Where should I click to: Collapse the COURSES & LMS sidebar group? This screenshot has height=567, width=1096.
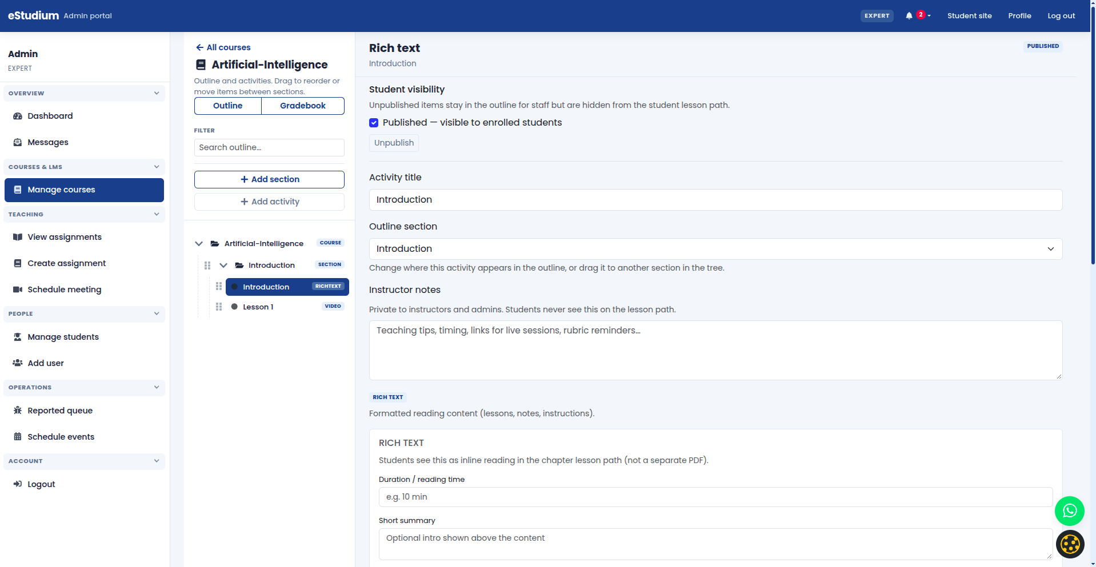[x=157, y=167]
